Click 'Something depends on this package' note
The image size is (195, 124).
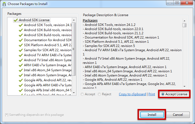35,115
